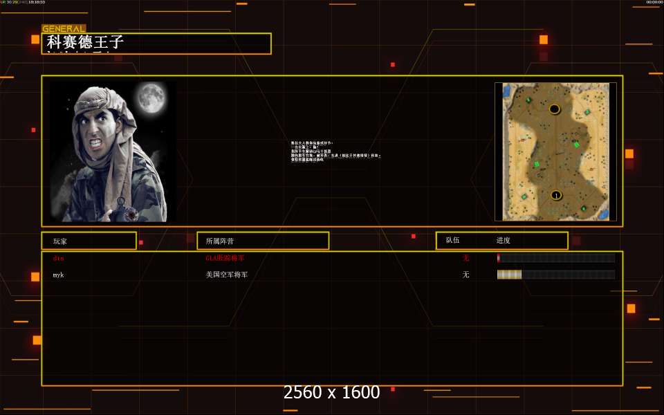Click the timer readout at the top-right corner

click(x=655, y=2)
